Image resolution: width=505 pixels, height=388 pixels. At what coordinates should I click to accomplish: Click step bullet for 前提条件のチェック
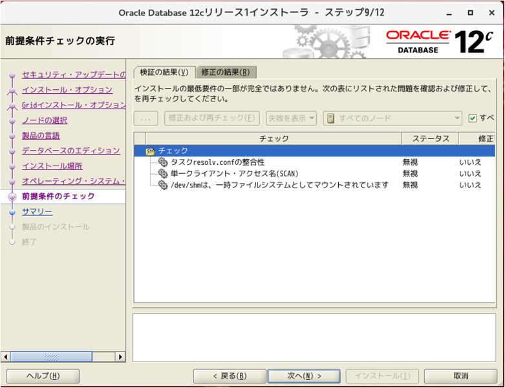(12, 197)
